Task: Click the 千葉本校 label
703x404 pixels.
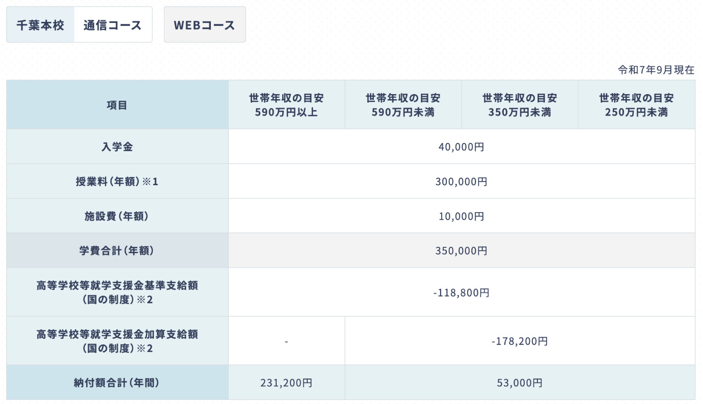Action: 40,25
